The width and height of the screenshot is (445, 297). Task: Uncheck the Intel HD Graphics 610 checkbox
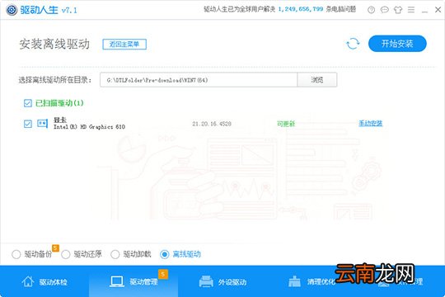click(28, 124)
